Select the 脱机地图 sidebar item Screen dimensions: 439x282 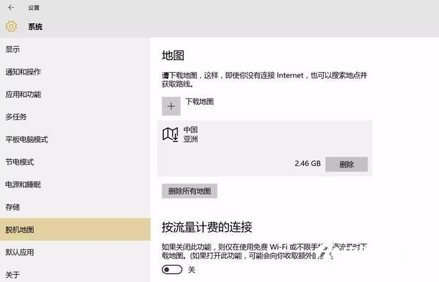[75, 229]
